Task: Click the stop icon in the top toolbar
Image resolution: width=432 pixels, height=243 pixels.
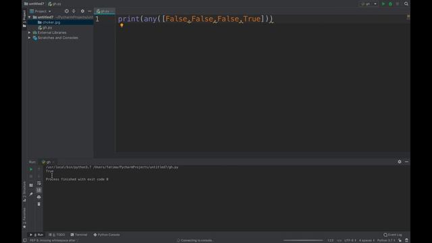Action: (398, 4)
